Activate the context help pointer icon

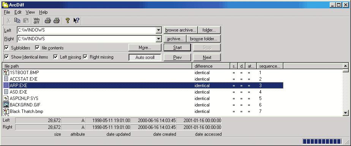click(76, 21)
